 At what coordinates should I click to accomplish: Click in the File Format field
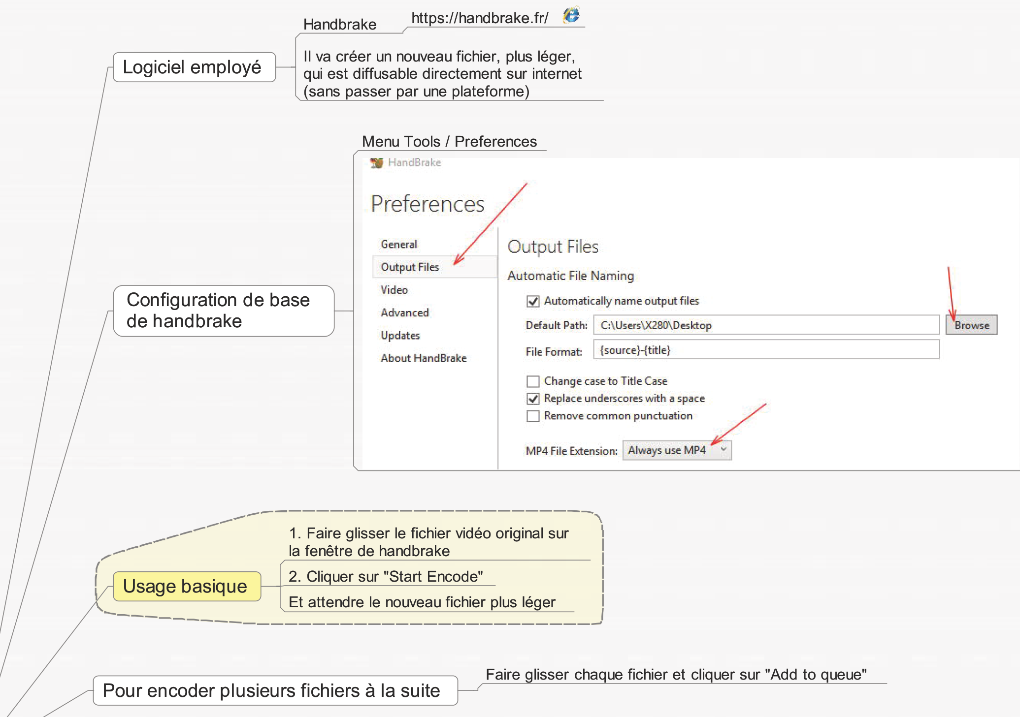pyautogui.click(x=766, y=350)
